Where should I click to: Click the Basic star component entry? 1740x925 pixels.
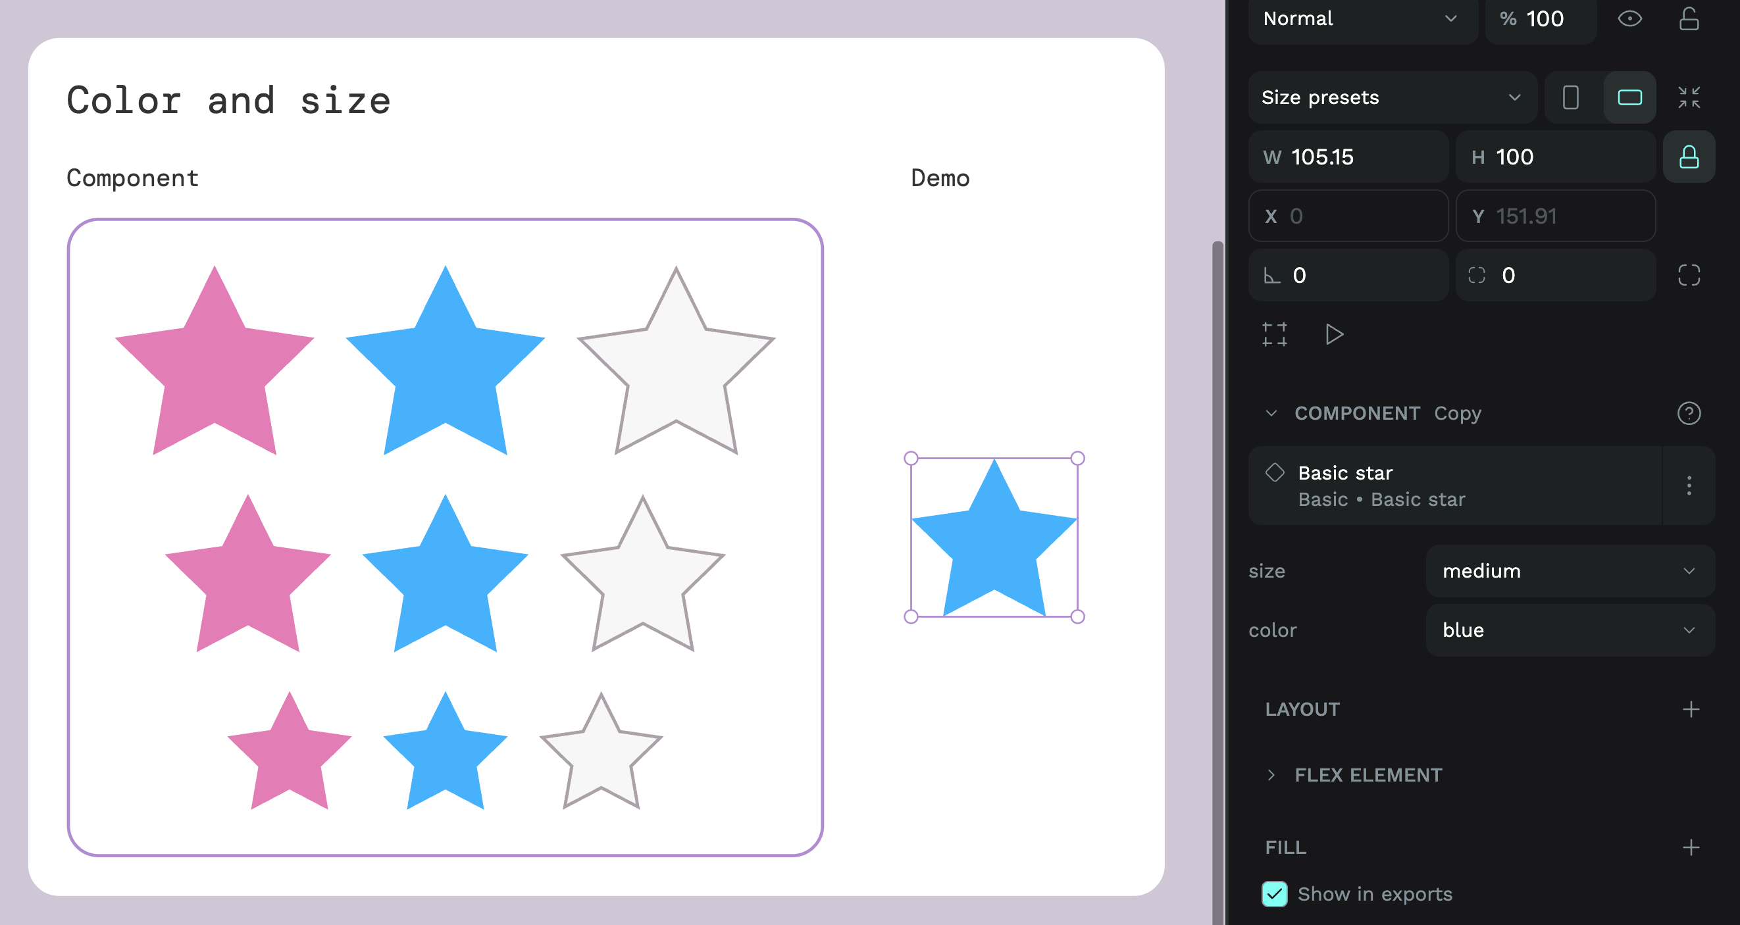(1454, 486)
